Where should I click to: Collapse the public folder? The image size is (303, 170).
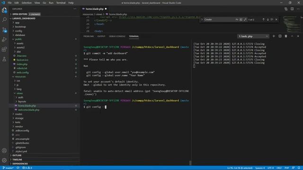[18, 39]
